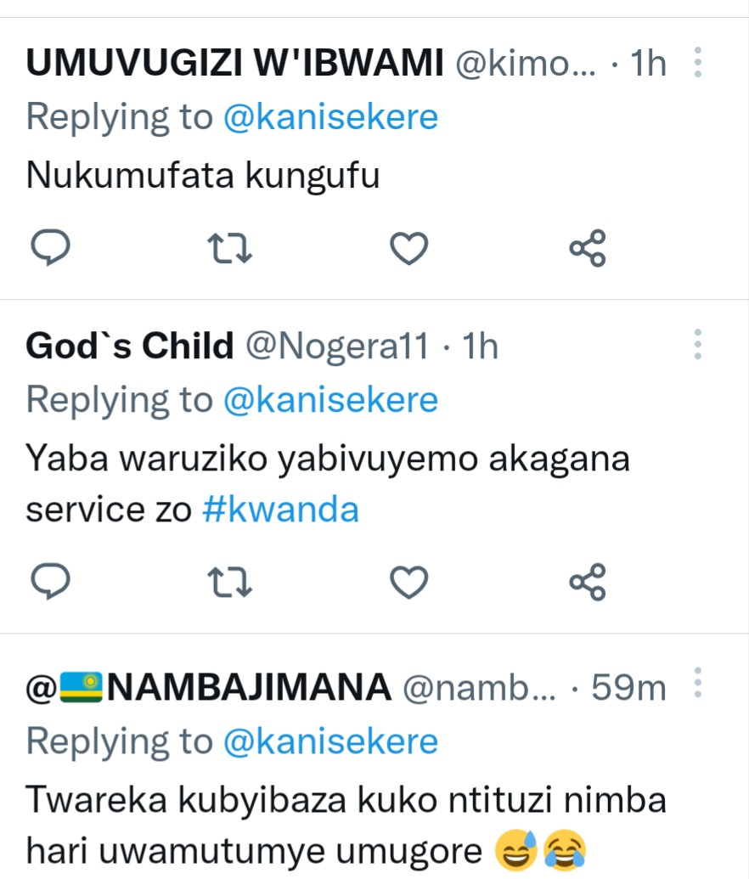Image resolution: width=749 pixels, height=879 pixels.
Task: Open the @Nogera11 handle
Action: tap(336, 347)
